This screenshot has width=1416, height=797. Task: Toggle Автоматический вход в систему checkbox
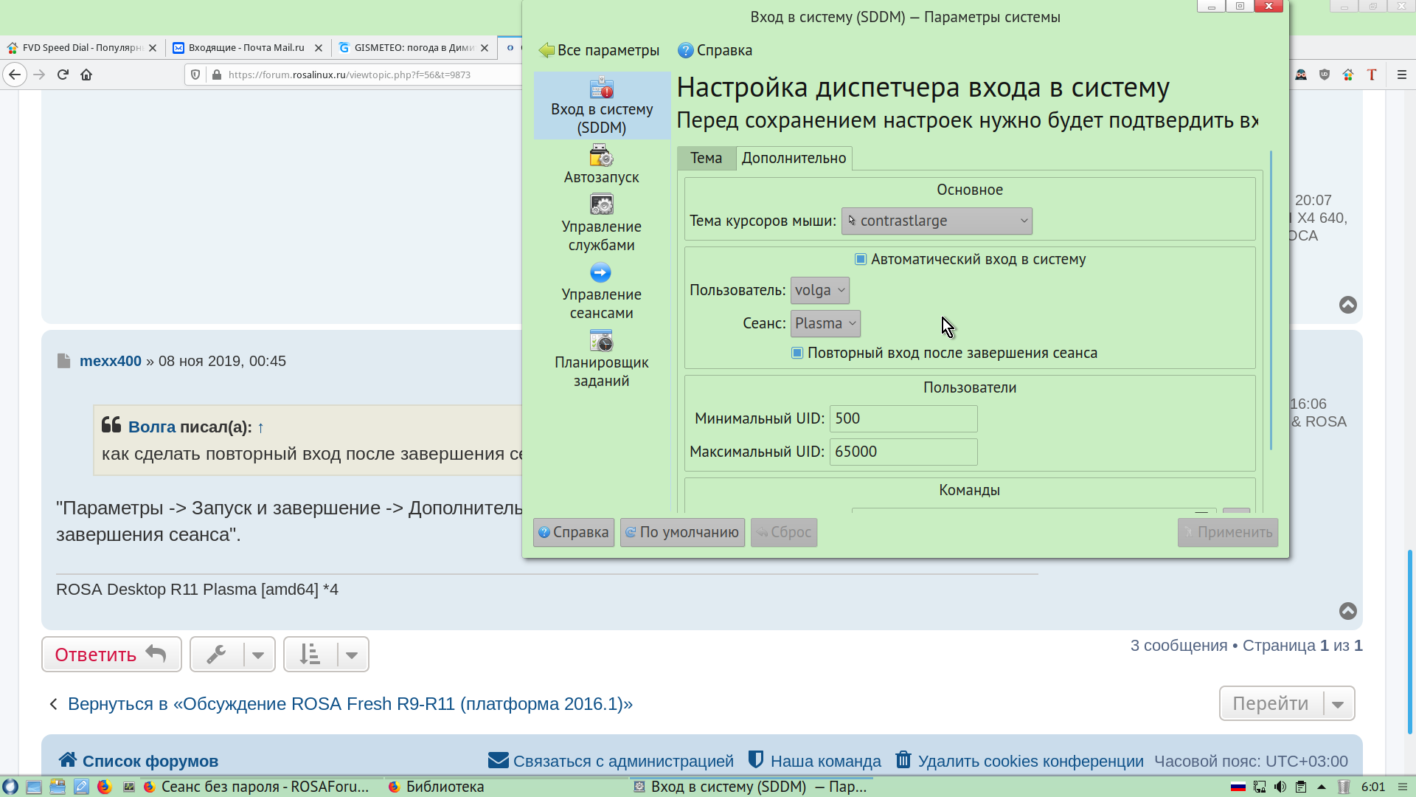click(x=861, y=259)
